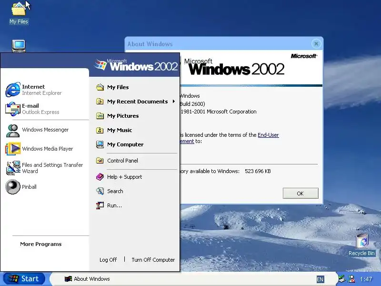Click '523 696 KB' memory value

tap(258, 171)
